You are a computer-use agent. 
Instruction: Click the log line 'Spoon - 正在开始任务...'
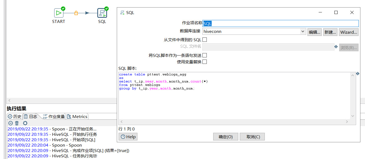coord(52,129)
